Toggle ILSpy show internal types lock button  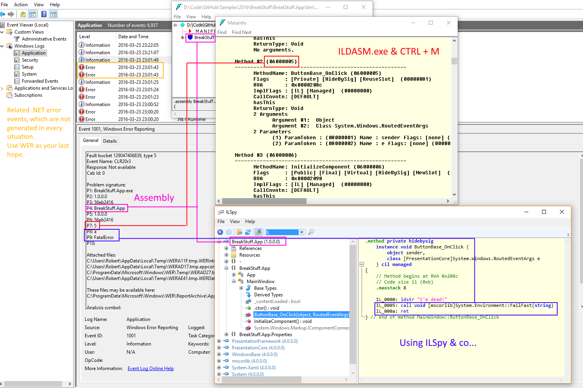258,232
